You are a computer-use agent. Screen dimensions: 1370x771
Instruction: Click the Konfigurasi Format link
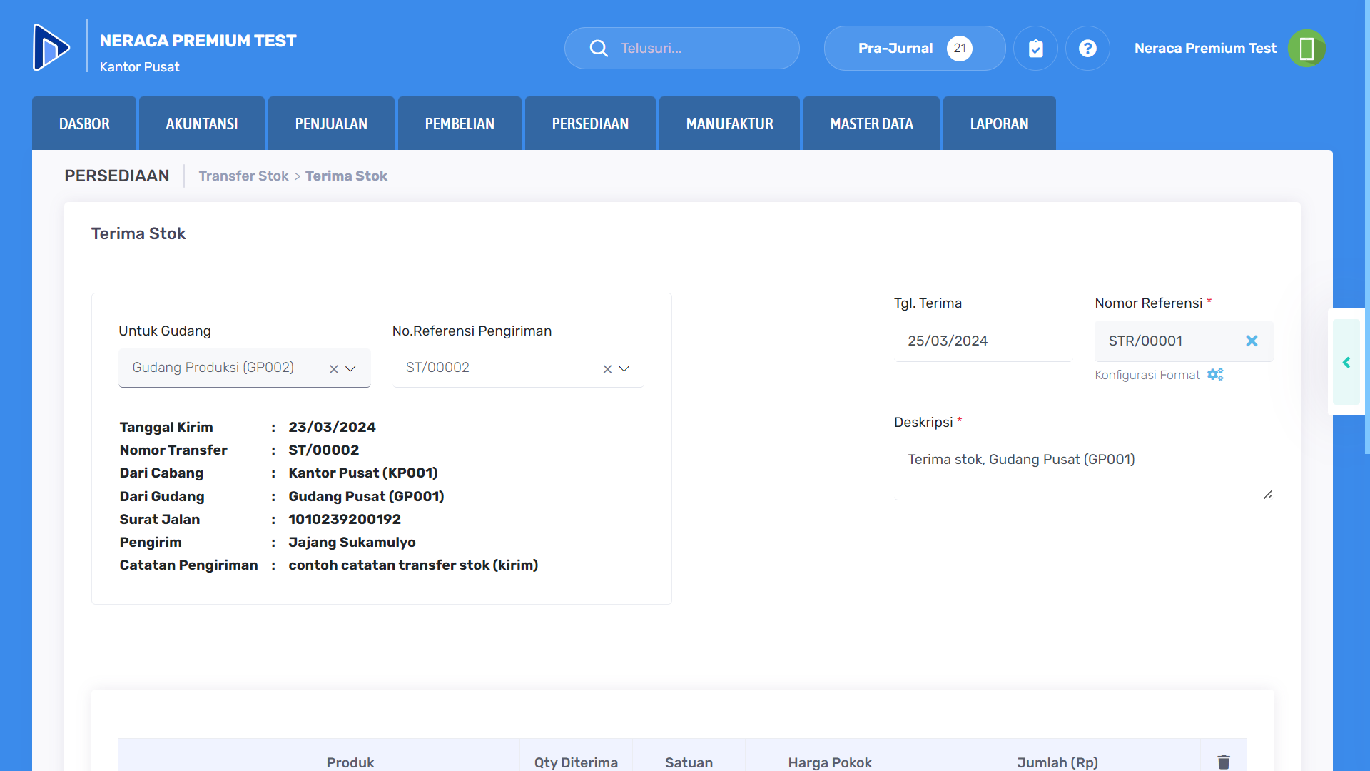coord(1147,375)
